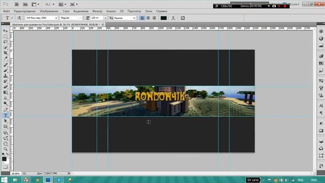Select the Gradient tool
325x183 pixels.
(6, 93)
